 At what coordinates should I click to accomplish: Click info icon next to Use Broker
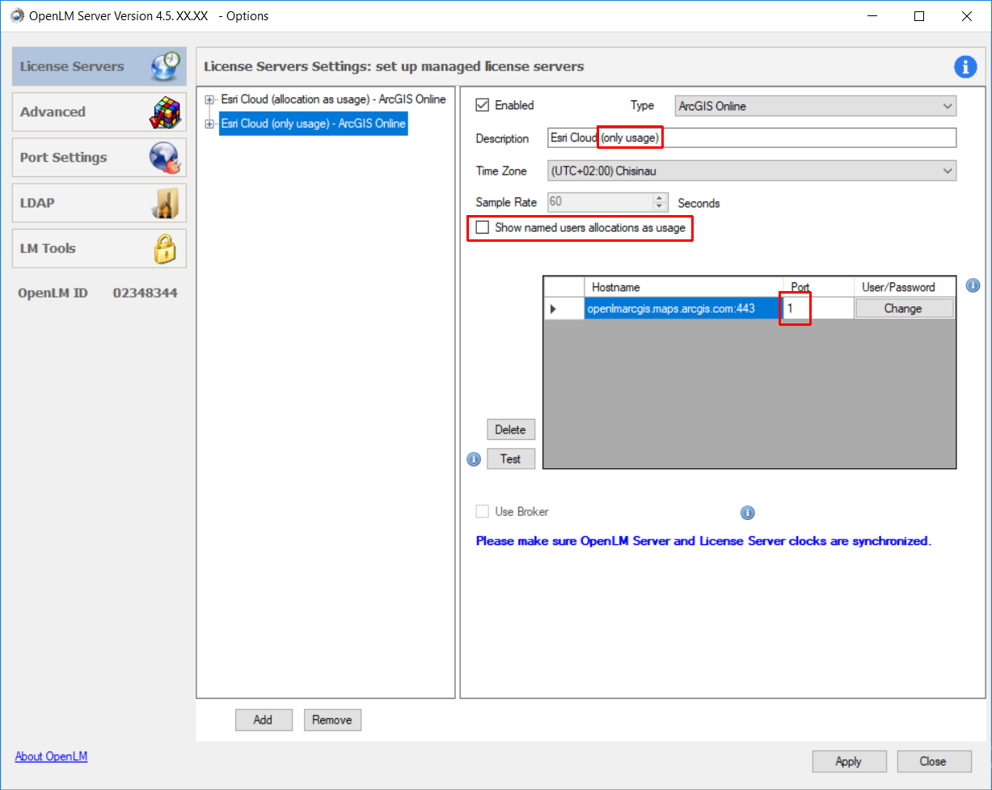coord(747,512)
